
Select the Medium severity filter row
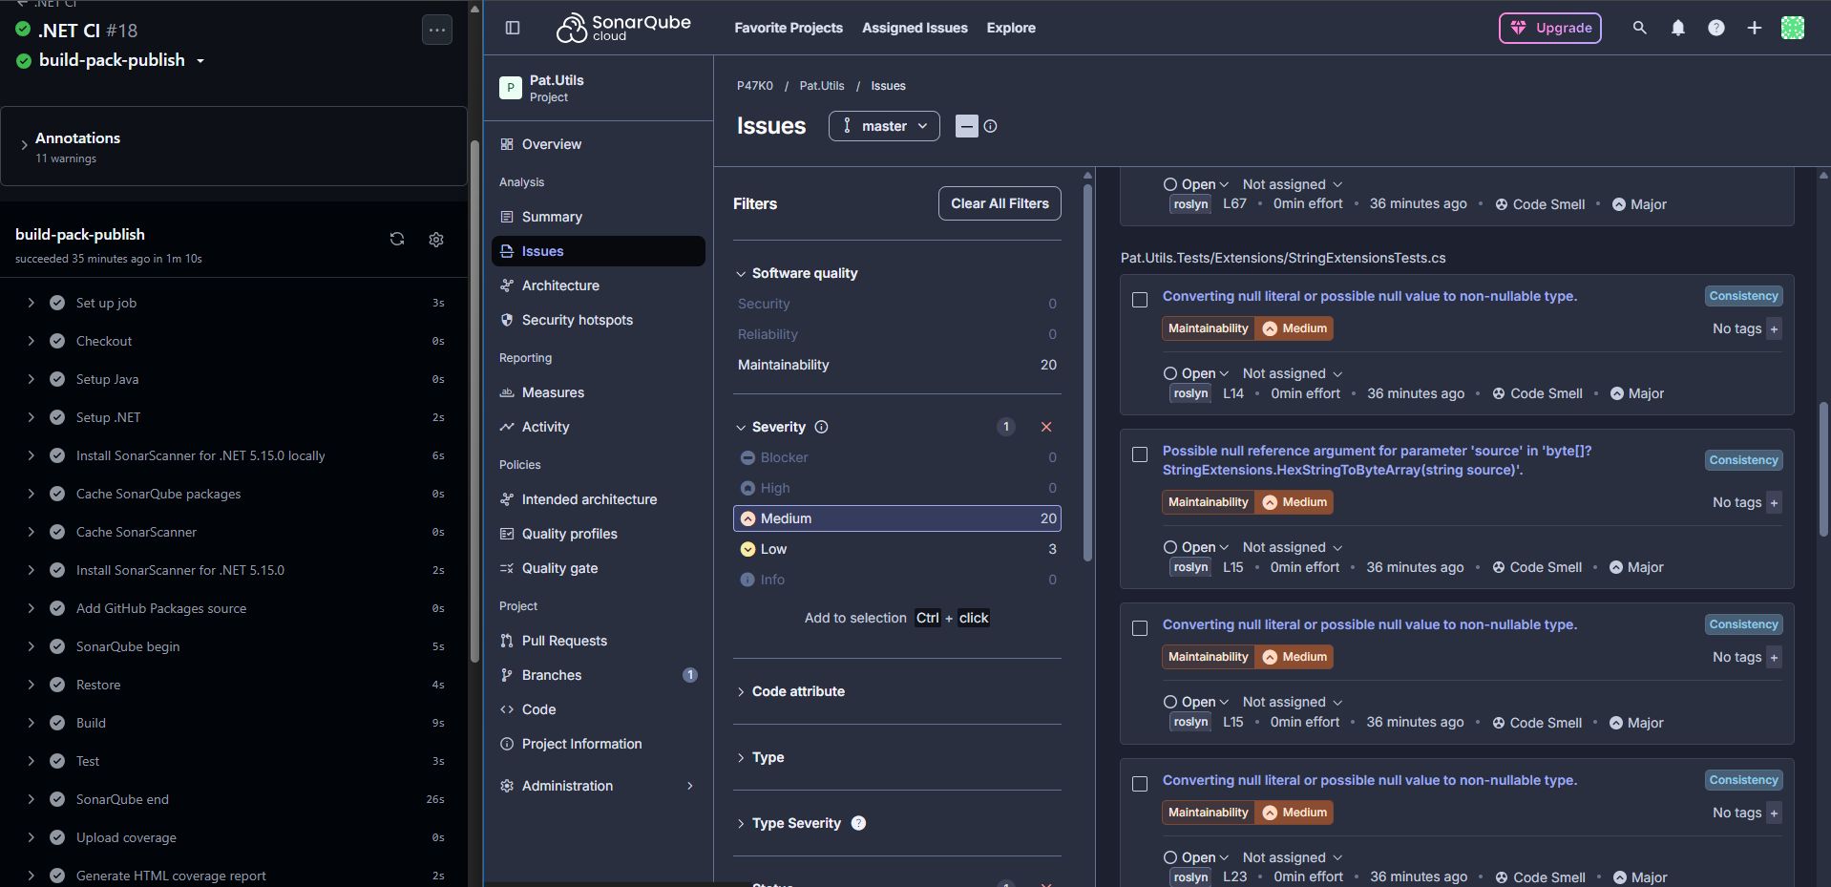click(x=897, y=518)
